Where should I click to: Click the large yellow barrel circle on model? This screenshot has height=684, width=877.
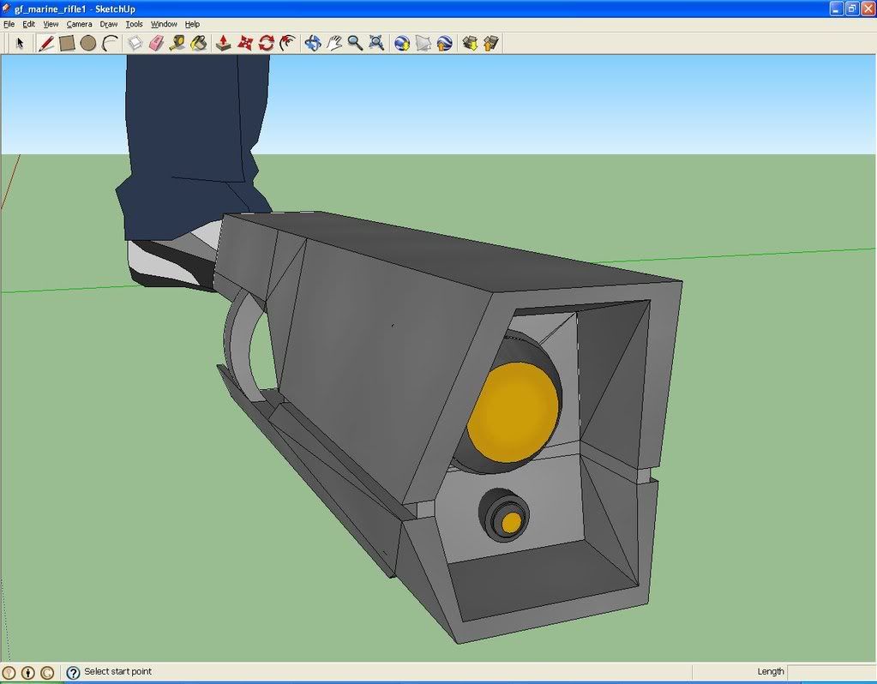point(513,411)
